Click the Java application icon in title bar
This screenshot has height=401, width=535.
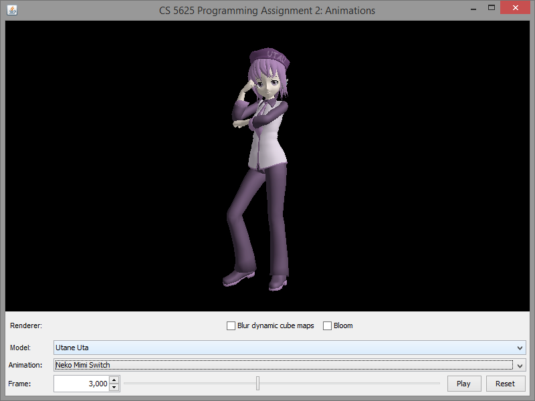[12, 10]
